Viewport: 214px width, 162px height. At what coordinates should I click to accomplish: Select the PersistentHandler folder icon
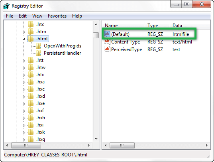point(39,53)
